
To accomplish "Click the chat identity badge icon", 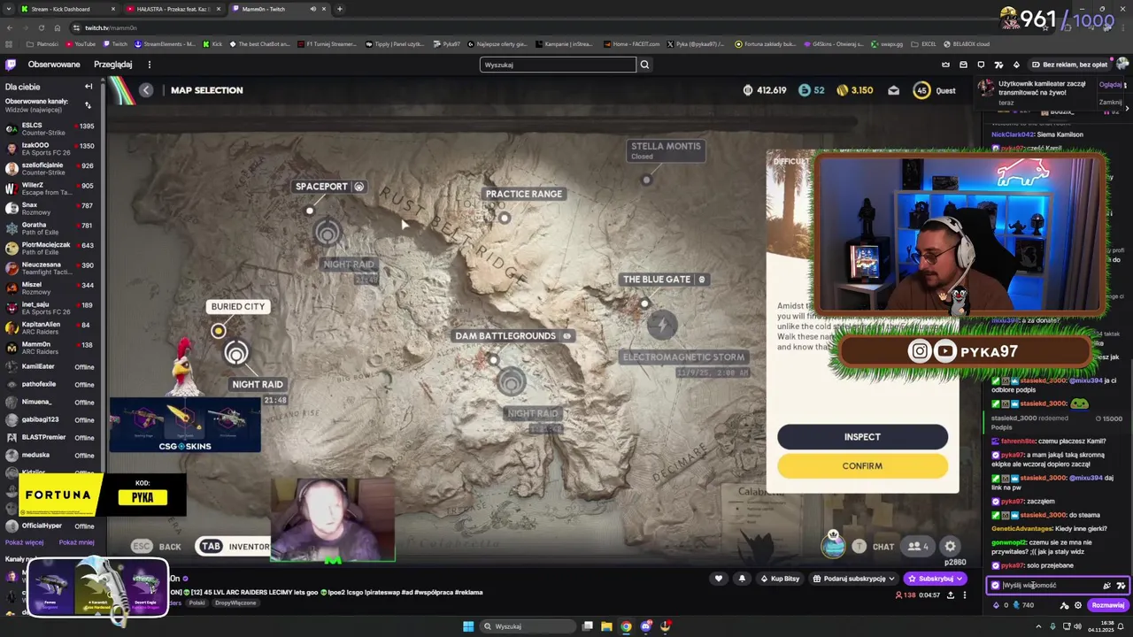I will pos(995,586).
